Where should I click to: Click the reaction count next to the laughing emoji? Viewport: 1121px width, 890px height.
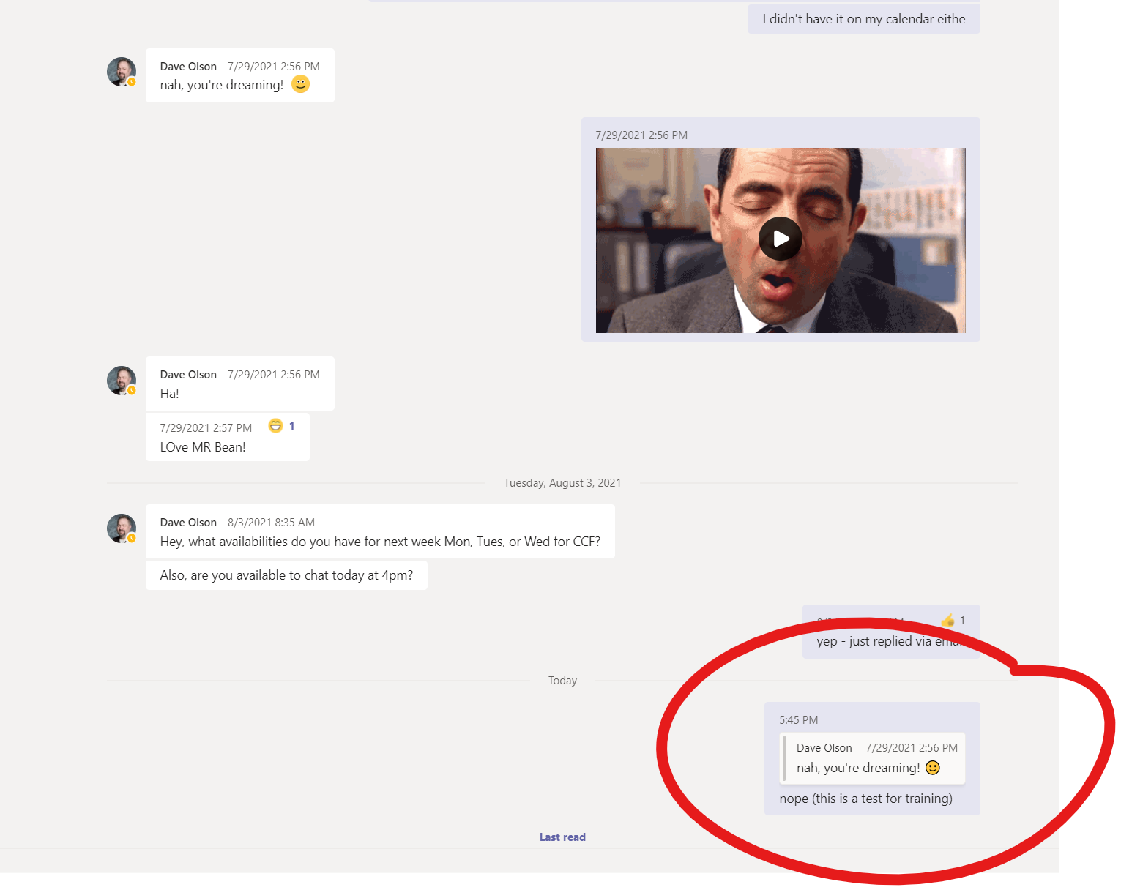pos(291,426)
